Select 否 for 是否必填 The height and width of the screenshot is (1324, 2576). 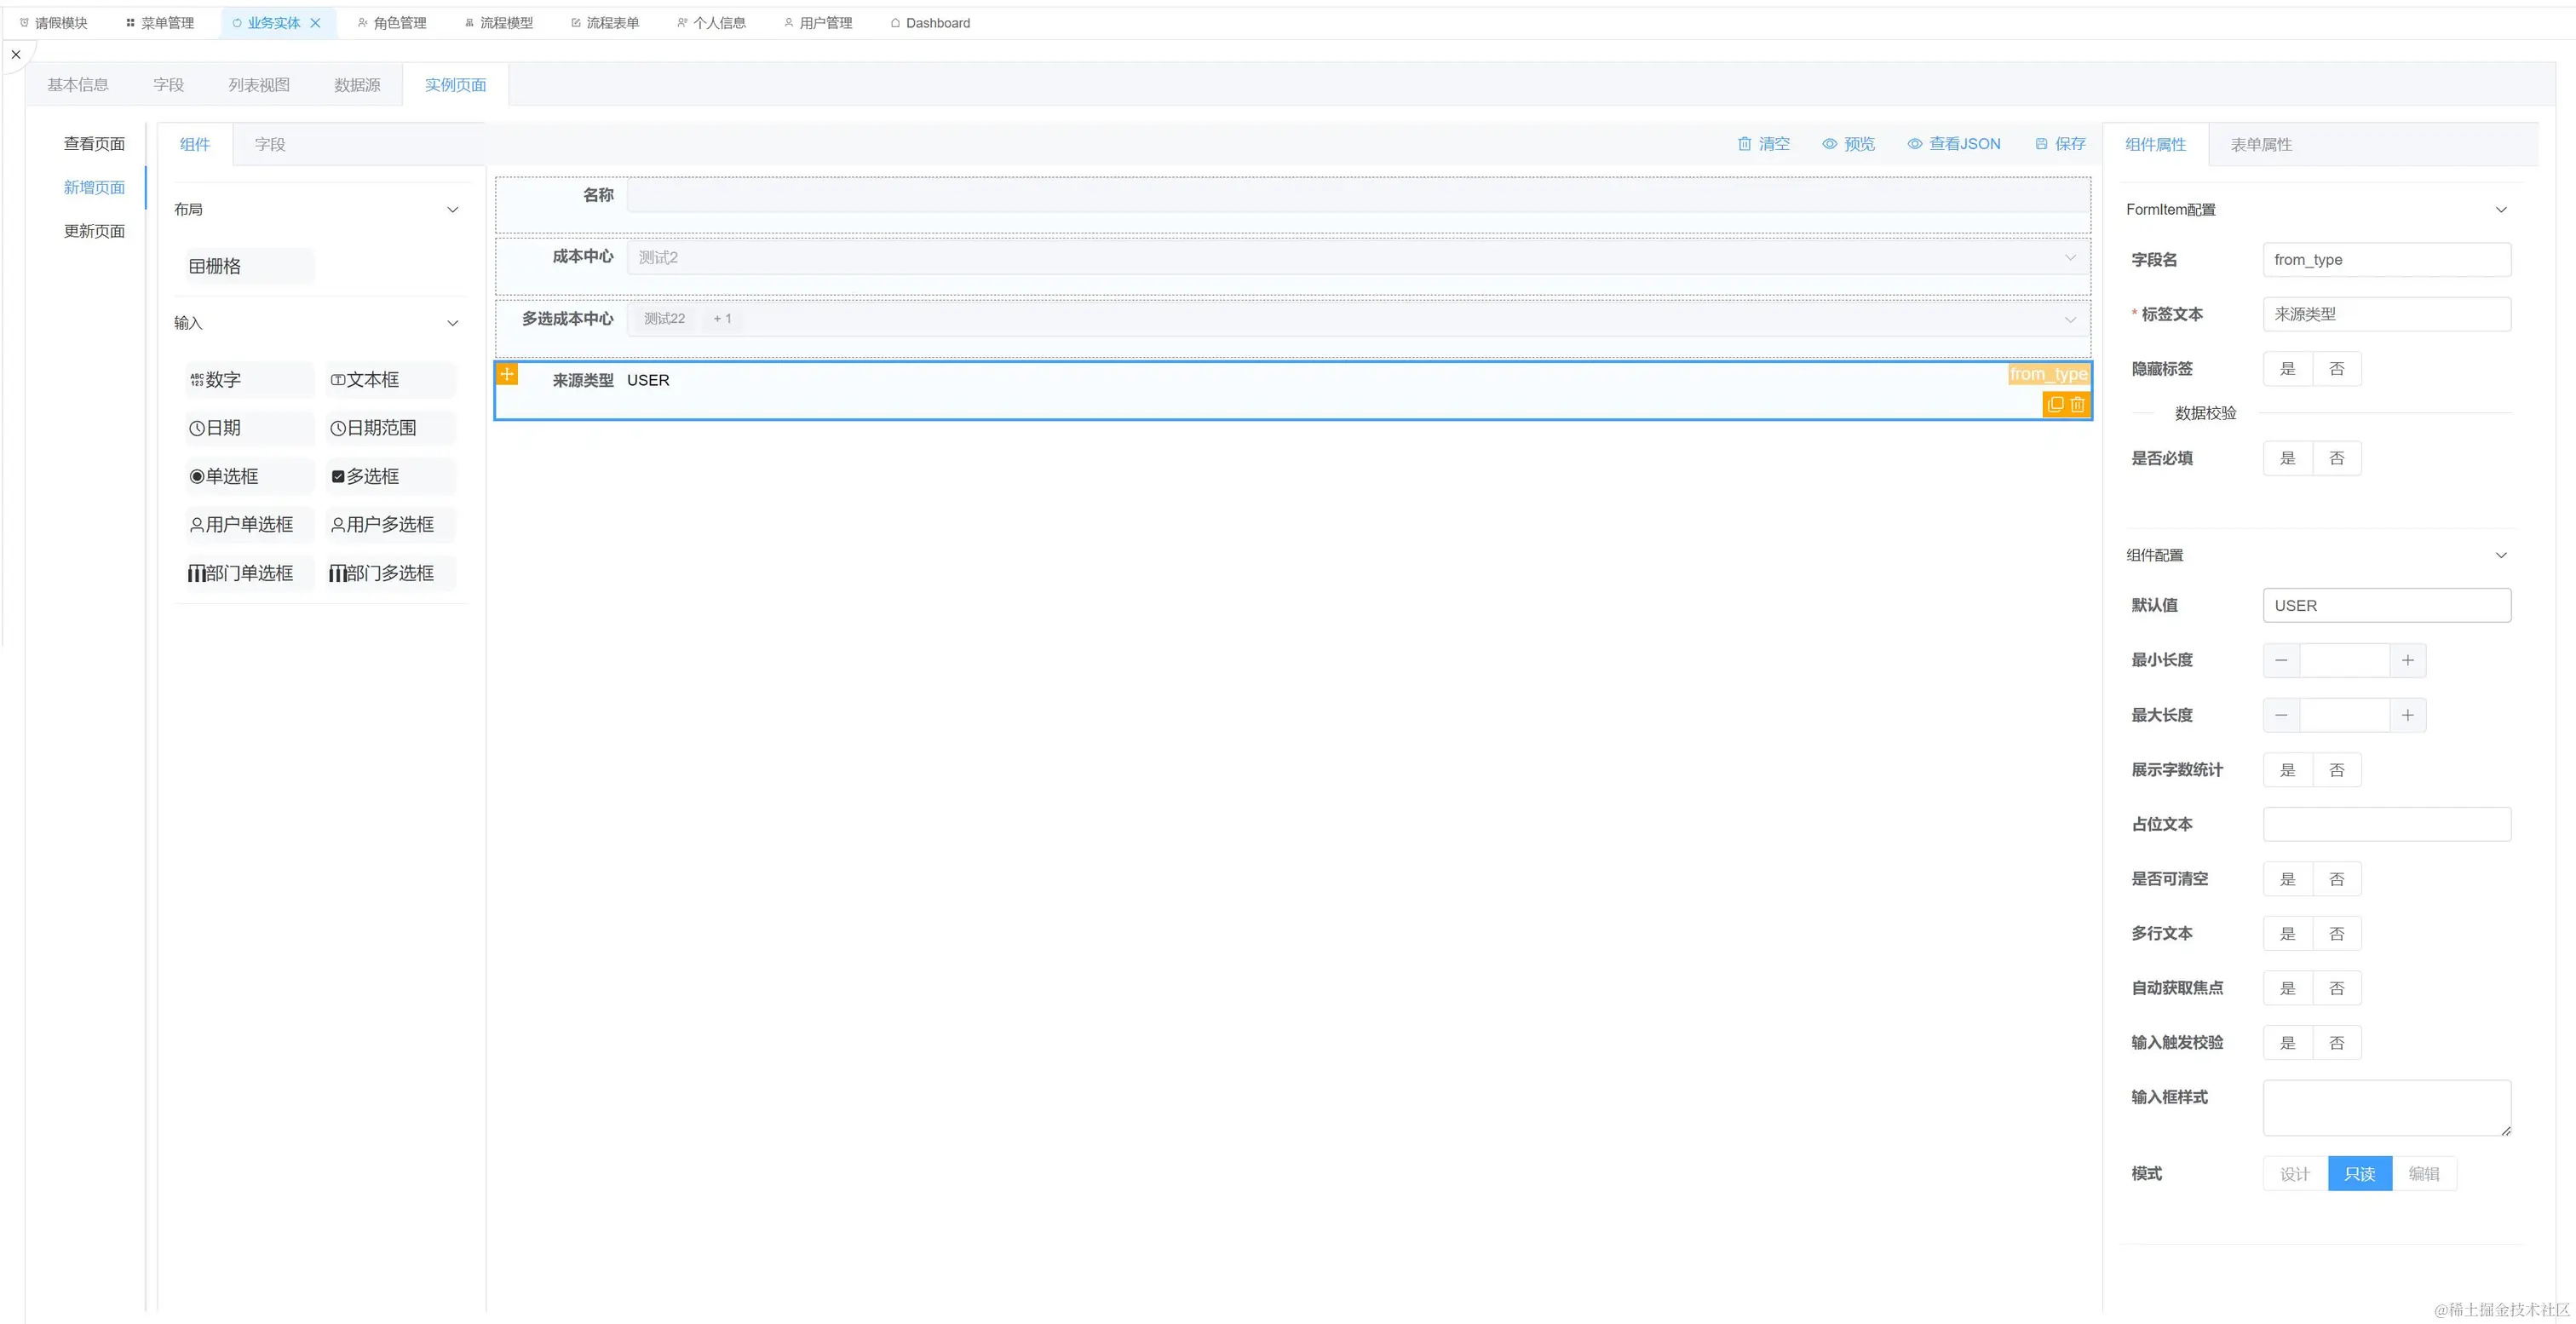pos(2336,459)
